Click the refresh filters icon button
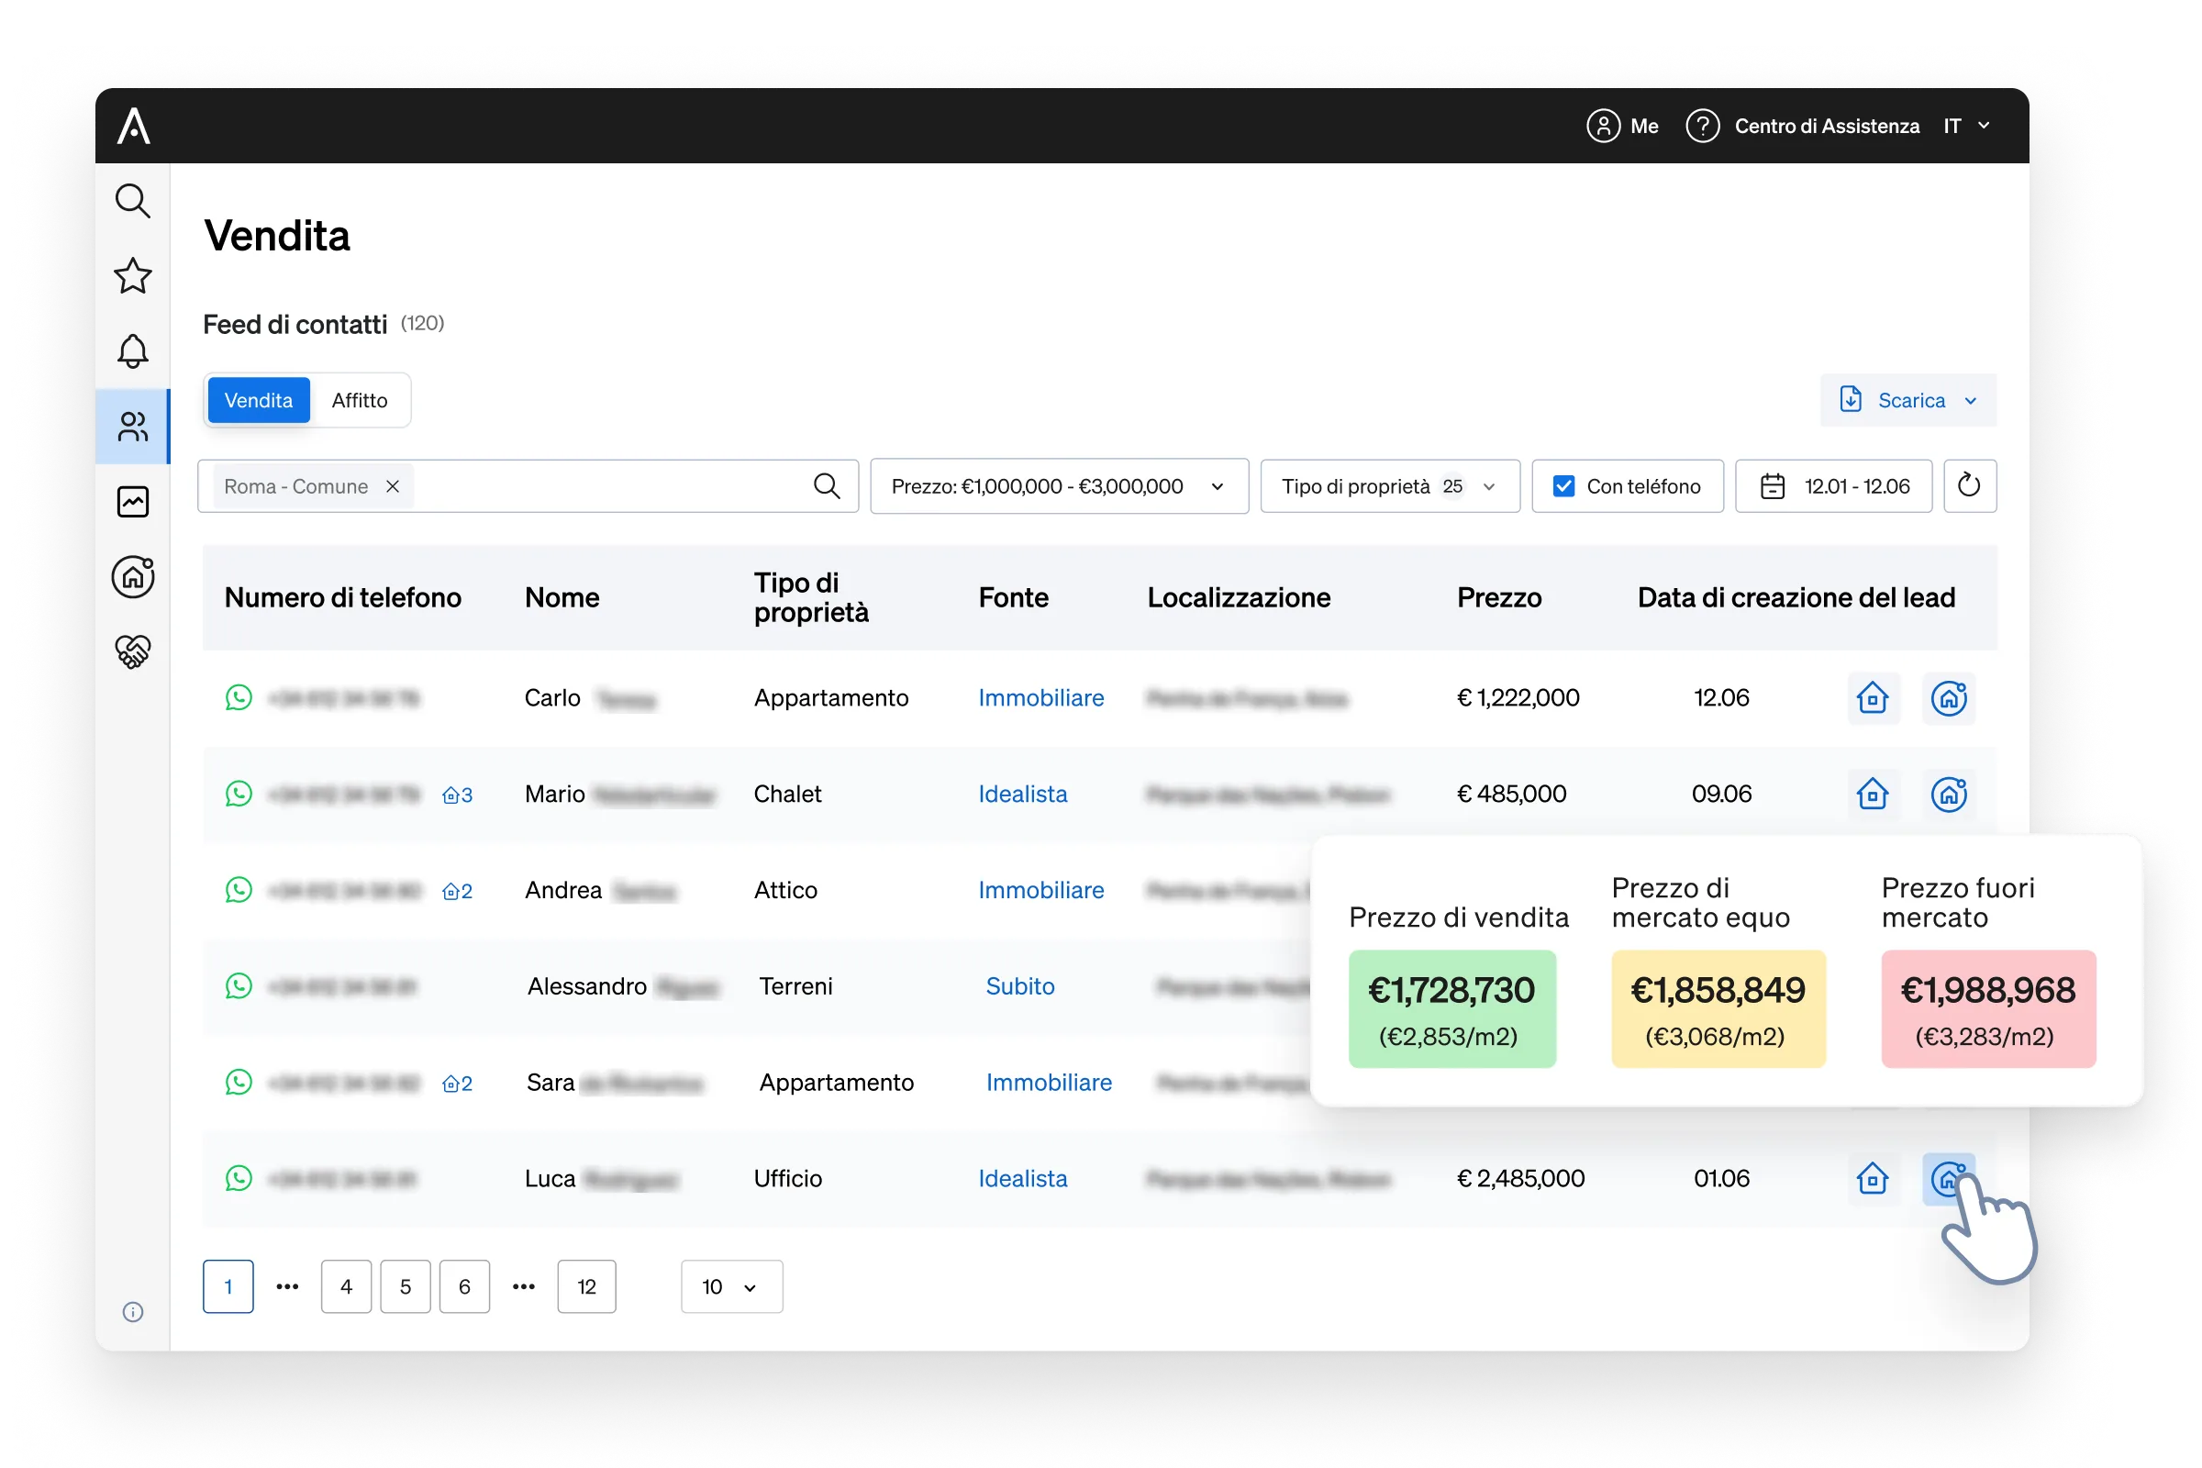This screenshot has width=2202, height=1468. pos(1969,486)
